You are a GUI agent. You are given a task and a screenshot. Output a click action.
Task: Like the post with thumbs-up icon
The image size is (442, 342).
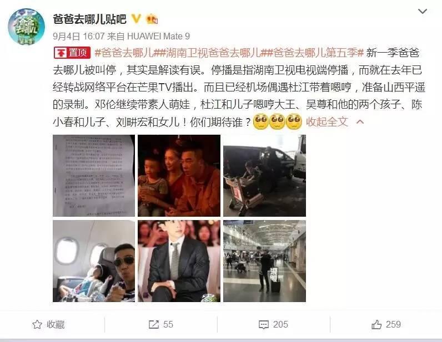coord(376,325)
